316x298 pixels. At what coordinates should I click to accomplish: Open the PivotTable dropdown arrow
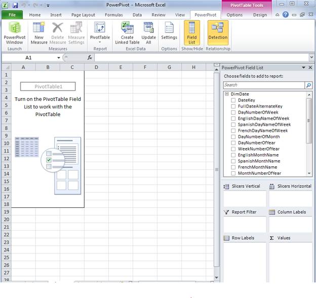(x=100, y=42)
